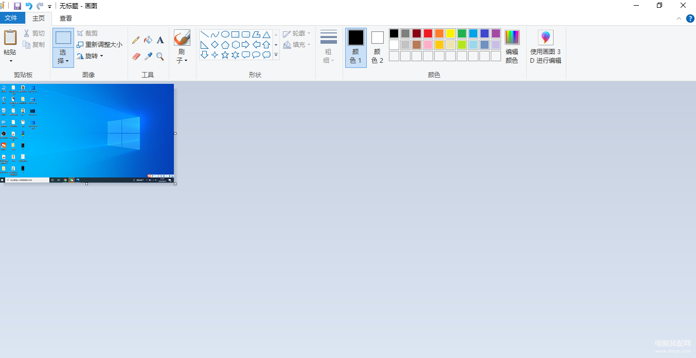Image resolution: width=696 pixels, height=358 pixels.
Task: Choose the yellow color swatch
Action: tap(451, 33)
